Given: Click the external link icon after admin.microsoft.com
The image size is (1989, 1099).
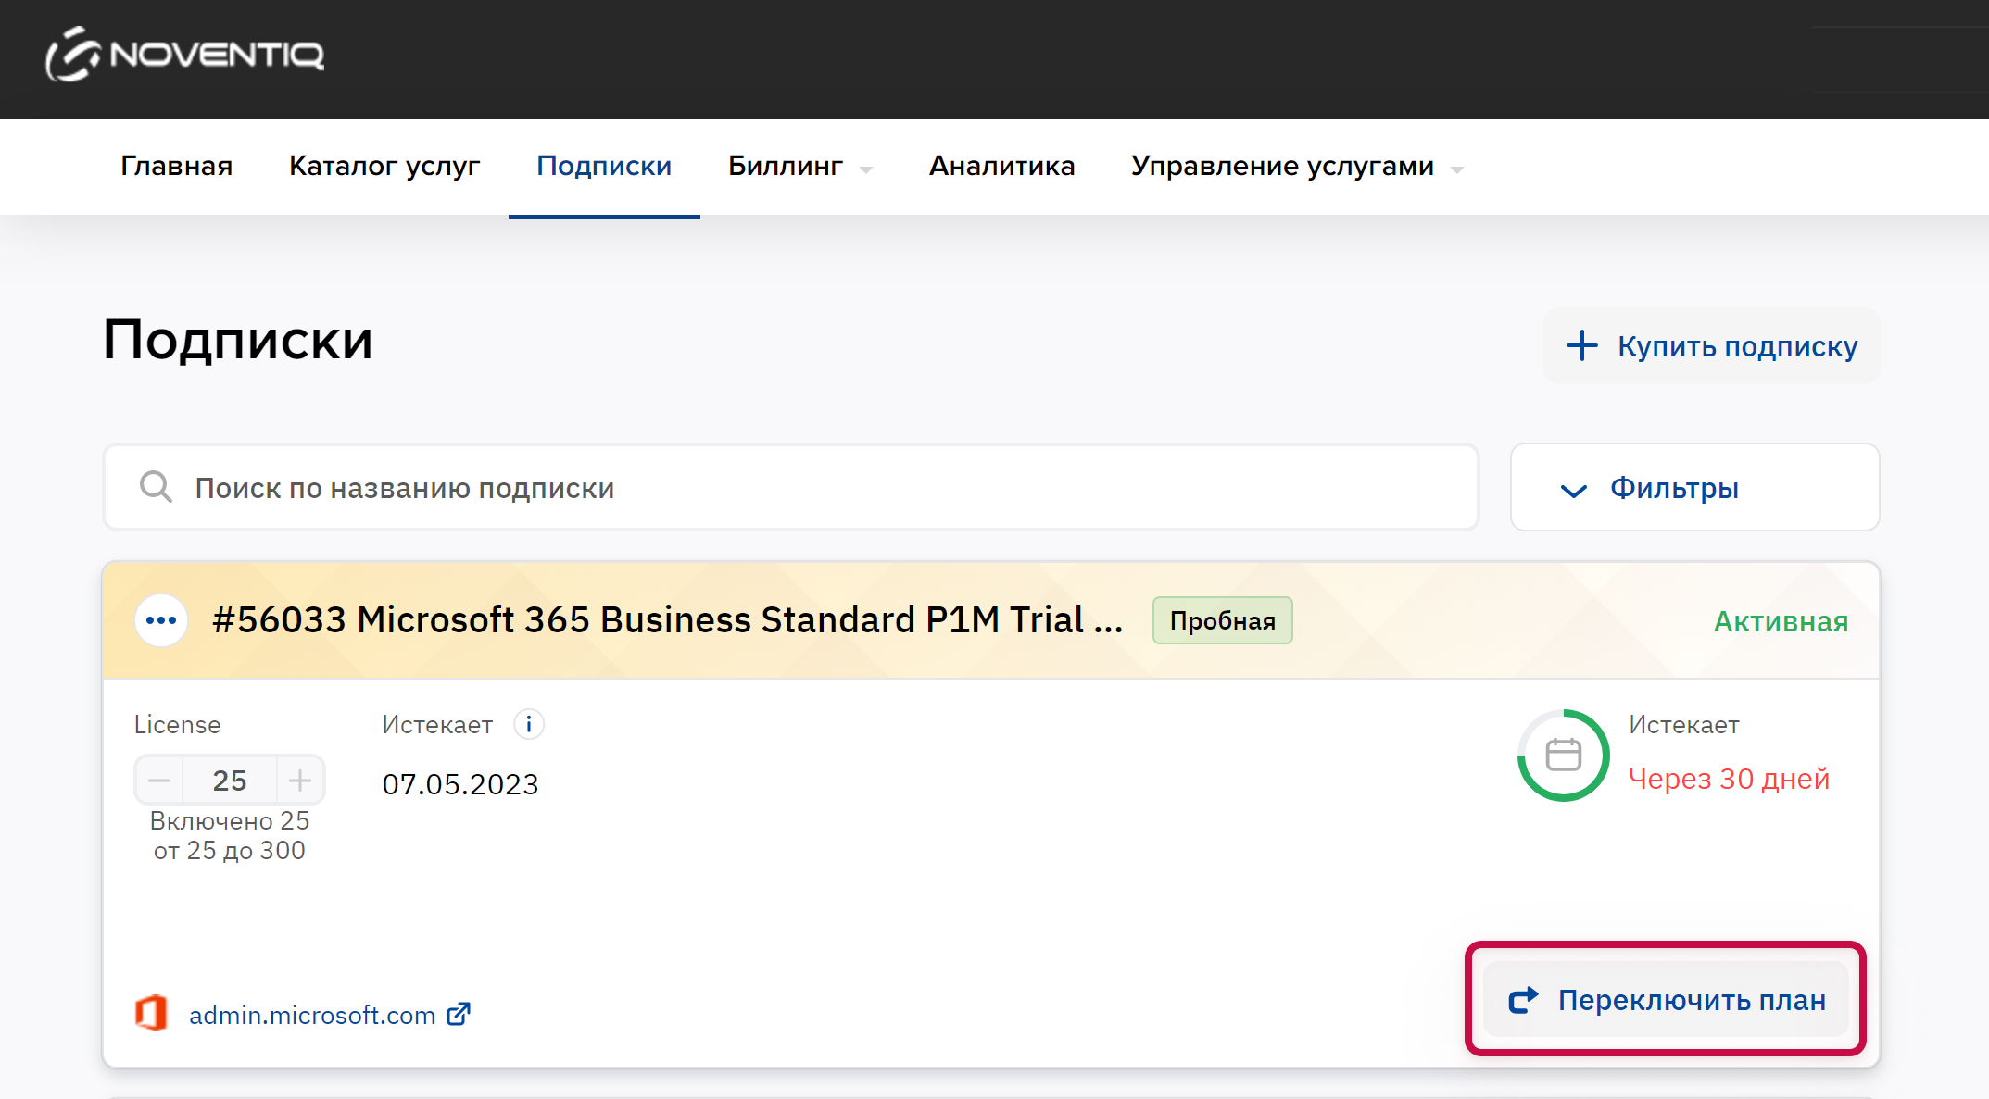Looking at the screenshot, I should (x=459, y=1015).
